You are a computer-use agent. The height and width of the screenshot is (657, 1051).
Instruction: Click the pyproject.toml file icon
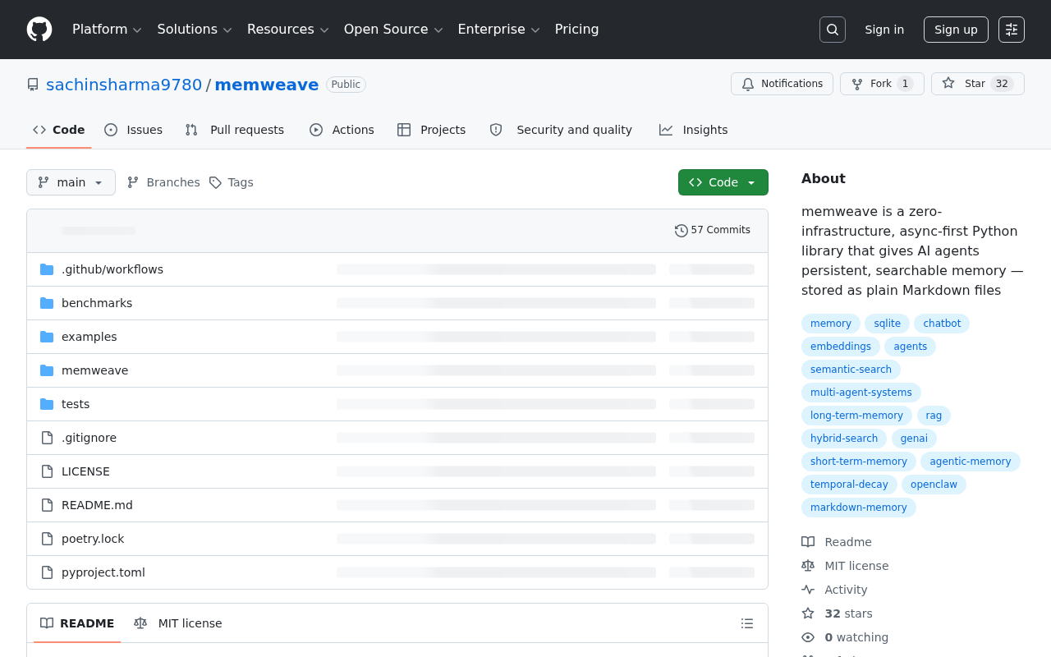47,572
